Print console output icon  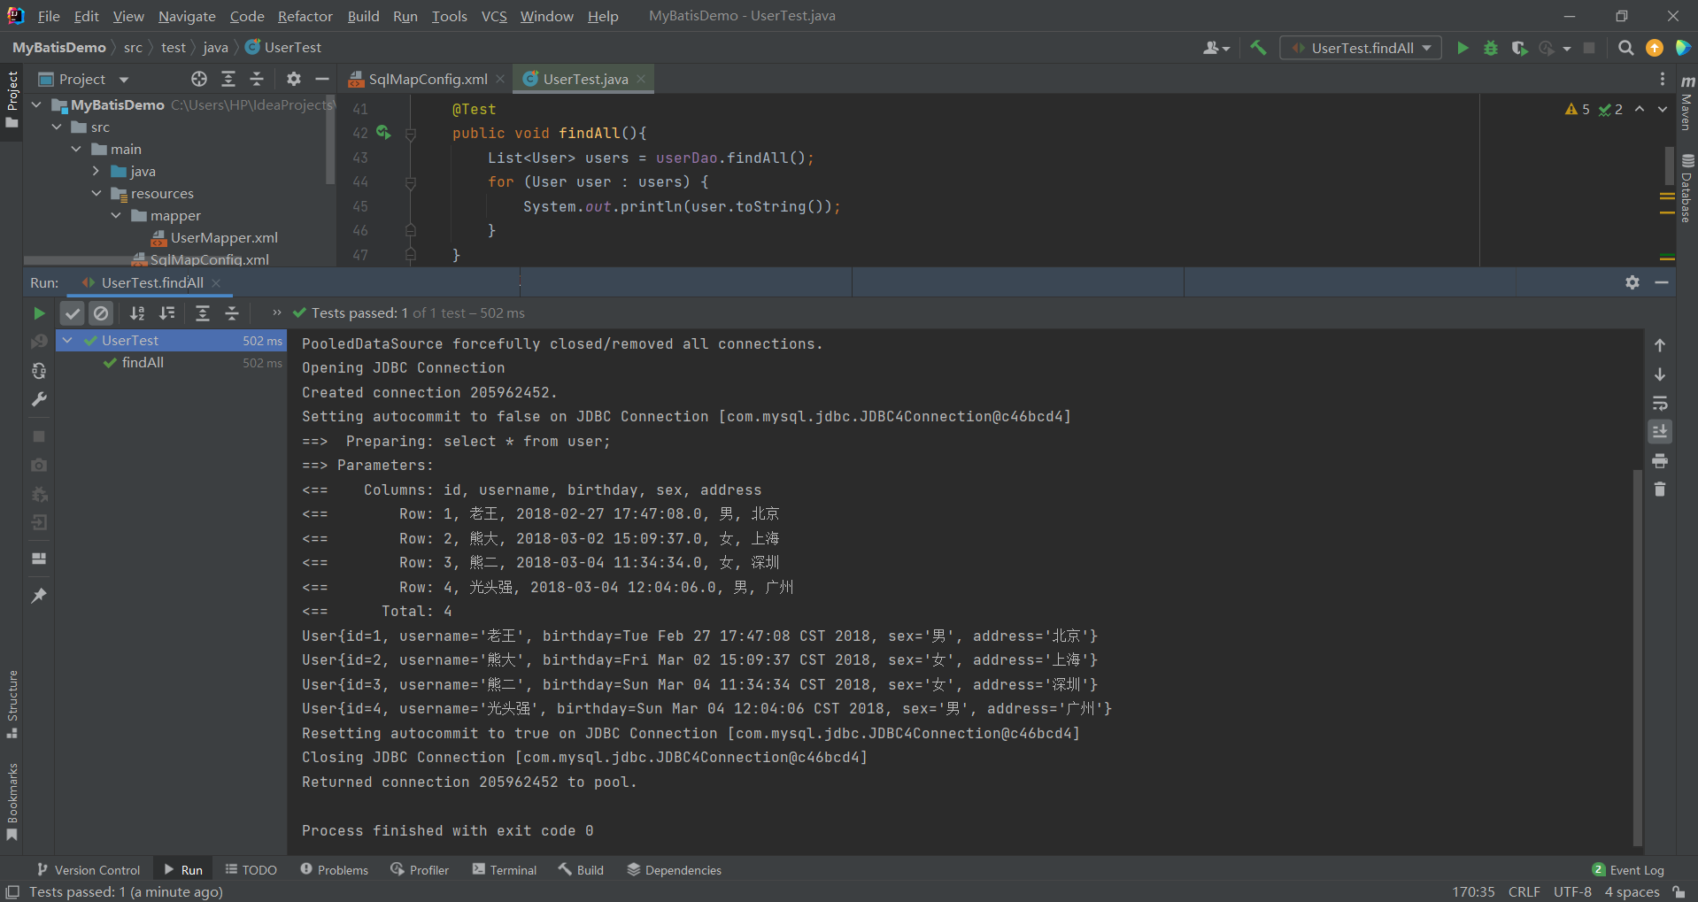coord(1660,461)
